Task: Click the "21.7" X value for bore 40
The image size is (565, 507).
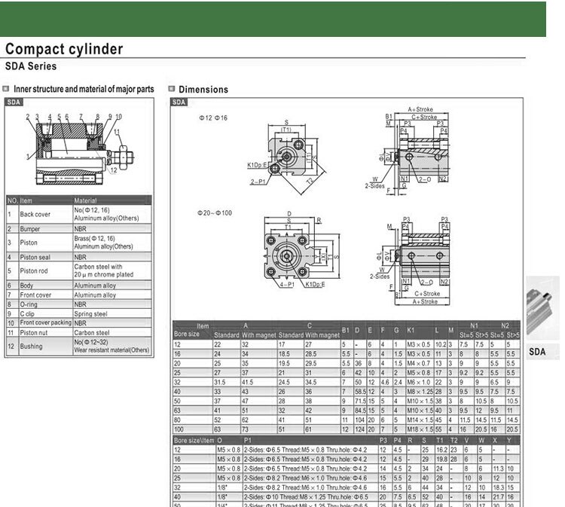Action: coord(498,497)
